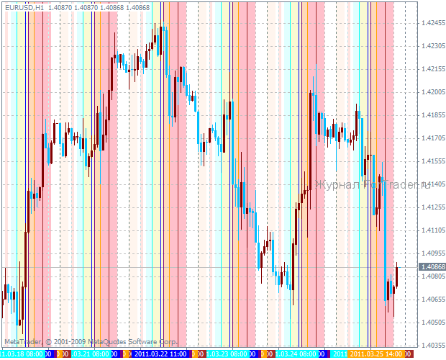The width and height of the screenshot is (446, 360).
Task: Click the 1.40655 price axis label
Action: click(x=433, y=299)
